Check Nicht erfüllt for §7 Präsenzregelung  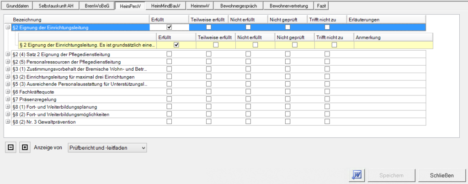[x=248, y=99]
